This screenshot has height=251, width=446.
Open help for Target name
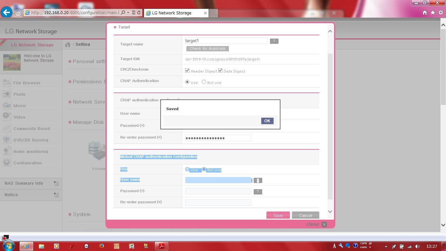pos(274,41)
